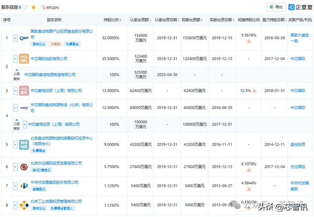Image resolution: width=314 pixels, height=217 pixels.
Task: Click the info icon beside 股东信息 8
Action: click(x=26, y=7)
